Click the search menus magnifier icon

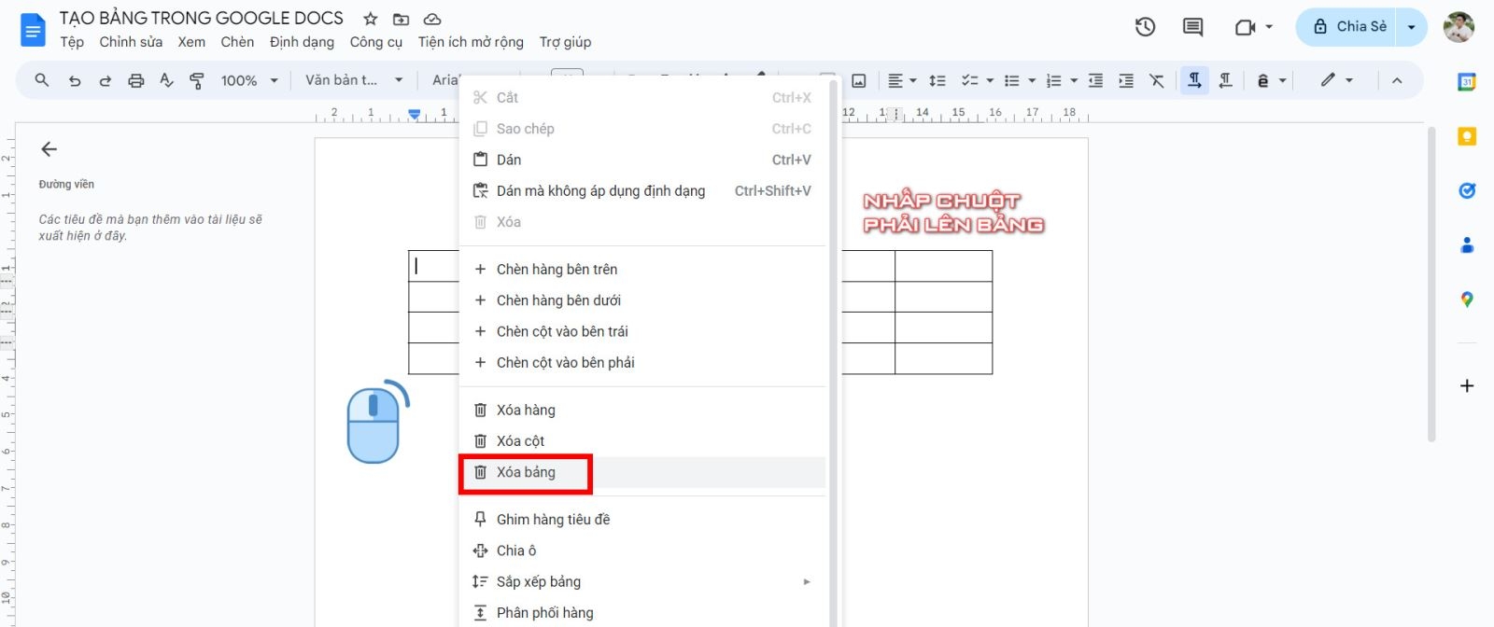click(42, 80)
